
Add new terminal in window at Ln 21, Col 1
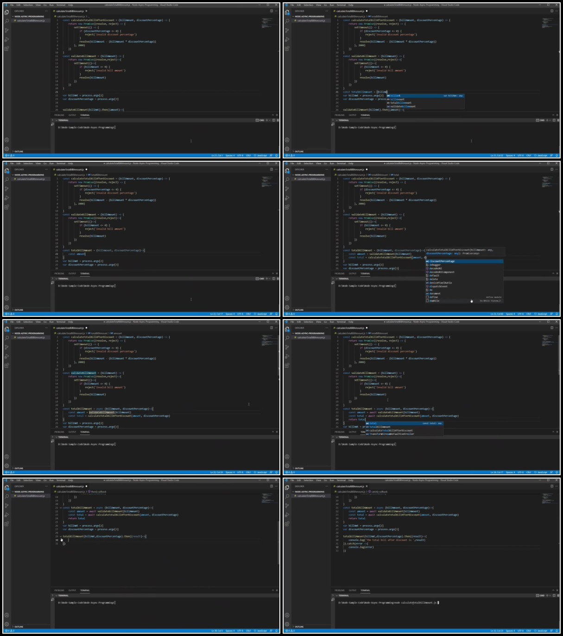tap(266, 120)
